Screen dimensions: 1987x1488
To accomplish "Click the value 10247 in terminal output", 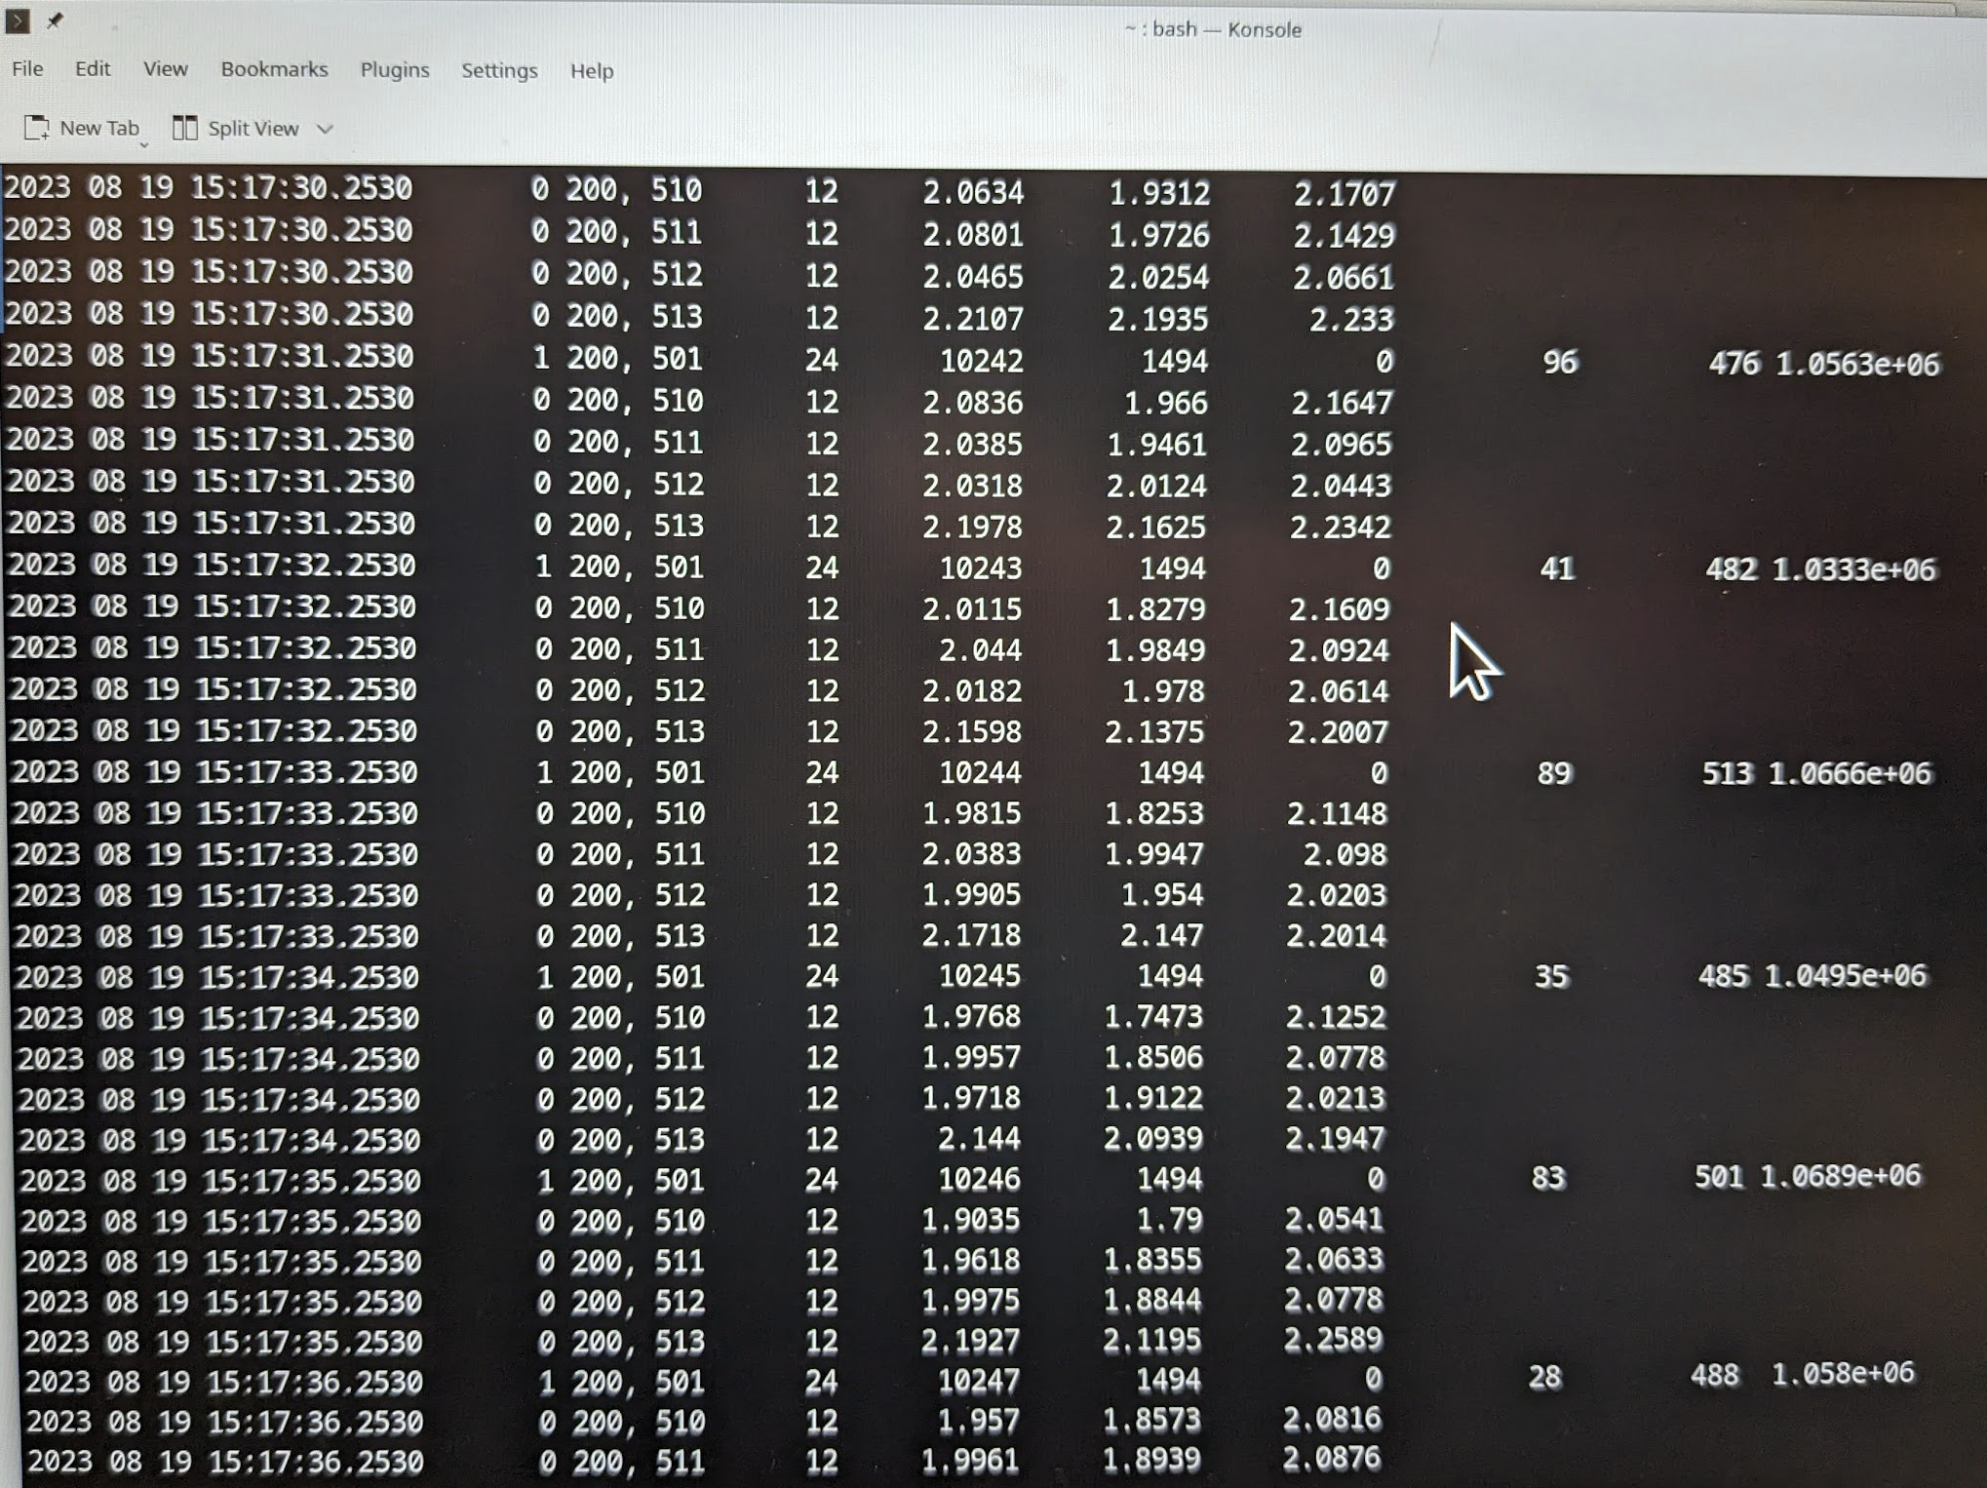I will click(x=978, y=1380).
